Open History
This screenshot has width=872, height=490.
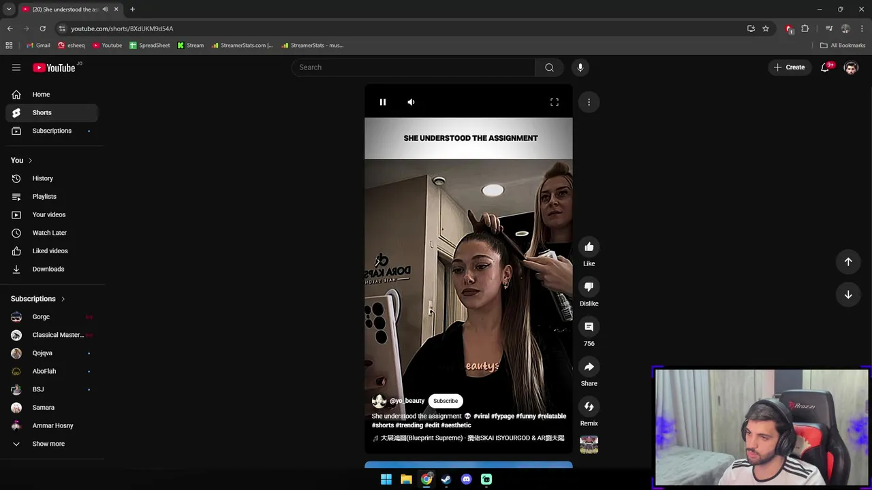click(x=52, y=178)
